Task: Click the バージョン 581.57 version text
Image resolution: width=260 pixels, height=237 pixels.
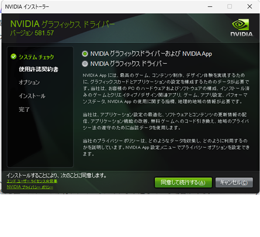Action: coord(32,33)
